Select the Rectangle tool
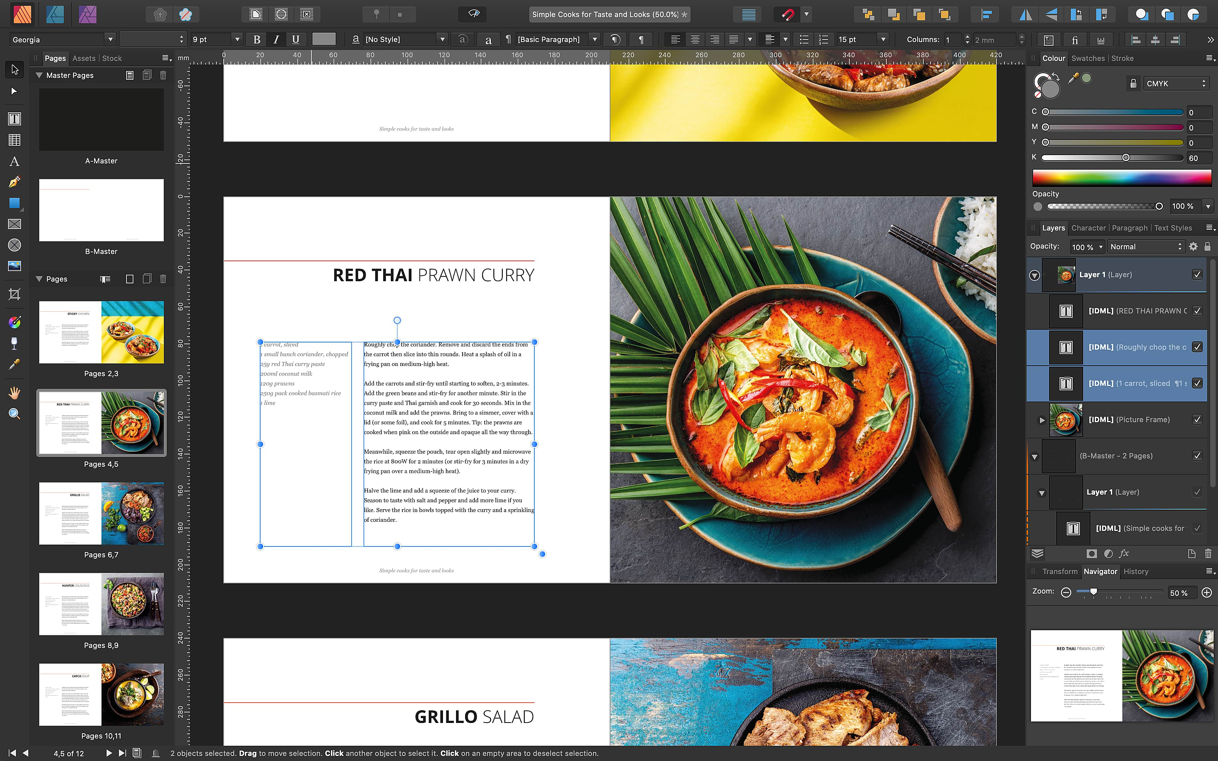This screenshot has height=761, width=1218. (13, 203)
